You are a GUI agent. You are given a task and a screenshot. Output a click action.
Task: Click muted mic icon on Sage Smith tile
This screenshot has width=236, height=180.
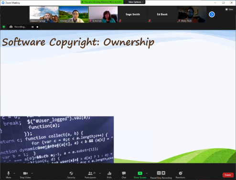tap(120, 21)
